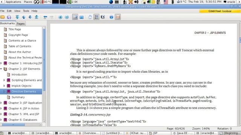Expand Implicit Objects bookmark arrow
Image resolution: width=241 pixels, height=135 pixels.
tap(4, 86)
